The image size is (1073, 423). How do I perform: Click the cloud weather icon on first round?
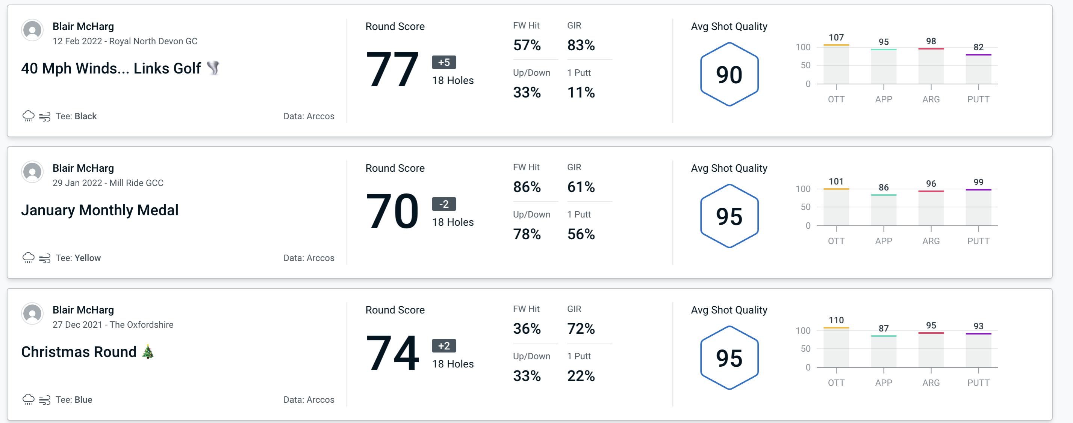point(27,115)
